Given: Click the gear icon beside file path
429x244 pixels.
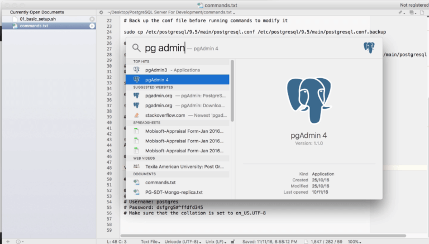Looking at the screenshot, I should pos(101,12).
